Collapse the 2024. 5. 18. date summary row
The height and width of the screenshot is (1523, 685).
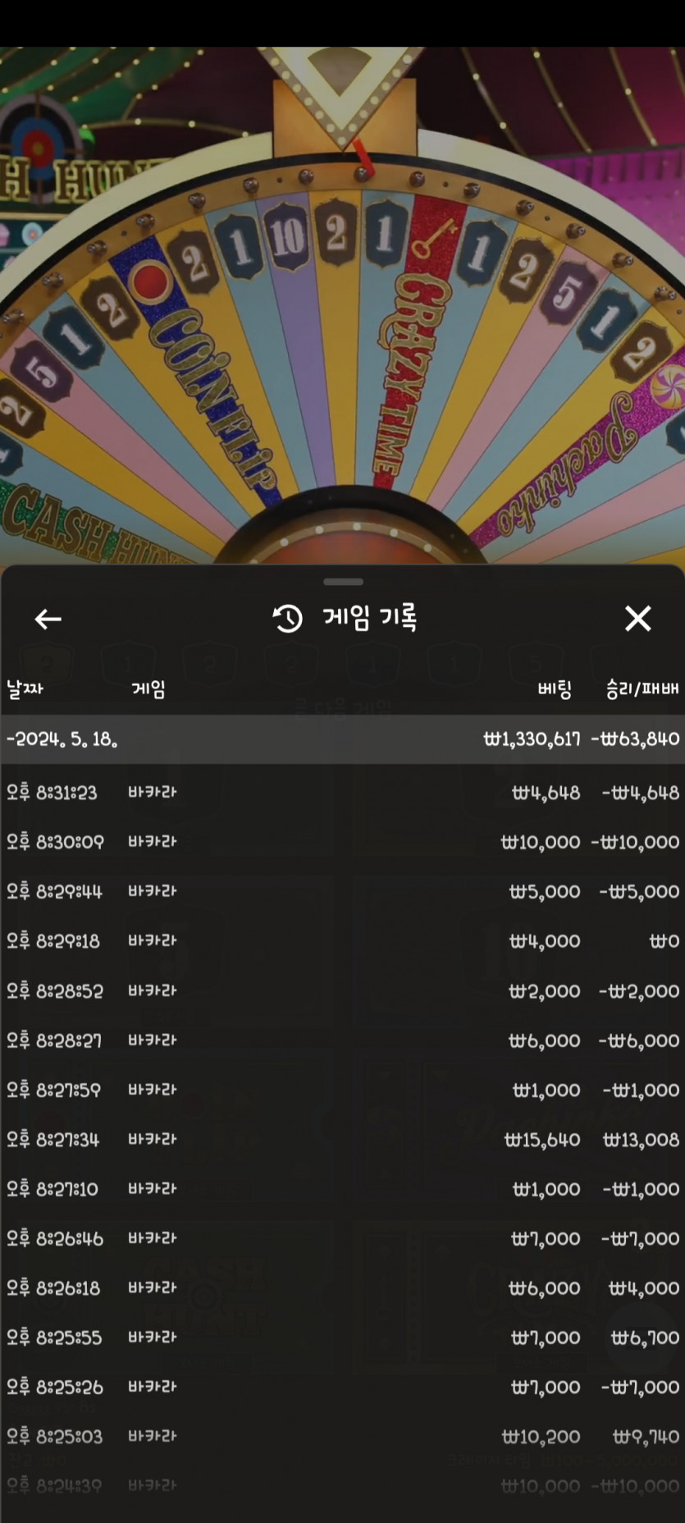[342, 739]
